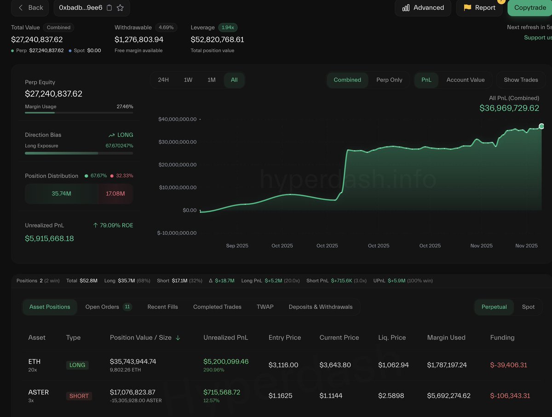The height and width of the screenshot is (417, 552).
Task: Switch to Completed Trades tab
Action: click(x=217, y=307)
